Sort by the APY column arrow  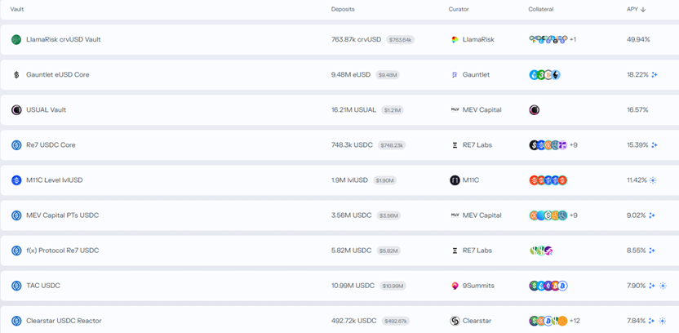pos(643,10)
